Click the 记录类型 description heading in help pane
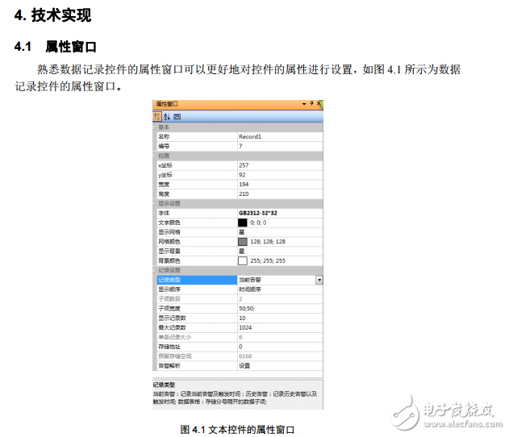The image size is (509, 437). (x=164, y=385)
